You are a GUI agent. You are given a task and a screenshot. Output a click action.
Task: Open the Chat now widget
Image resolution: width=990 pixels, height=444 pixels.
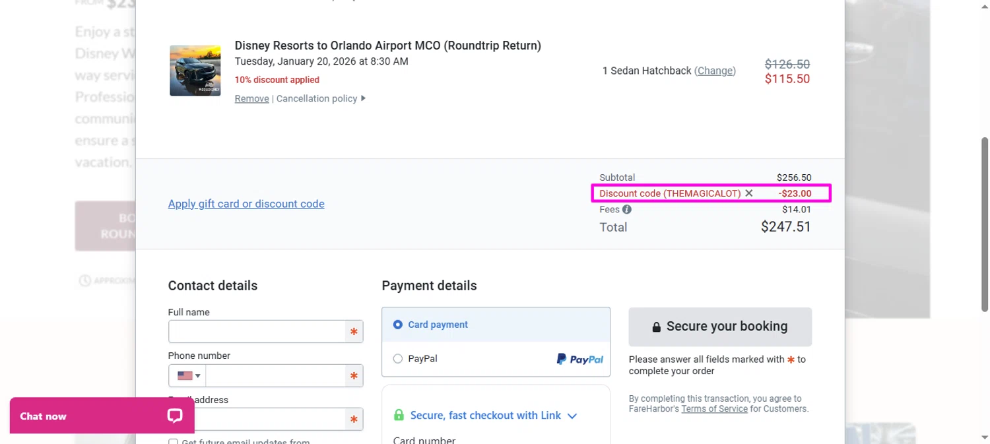[102, 416]
